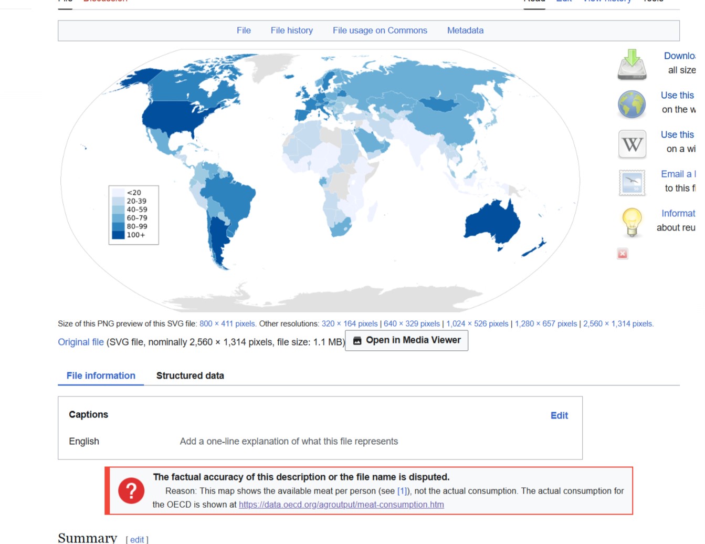Click the red question mark dispute icon
Image resolution: width=705 pixels, height=544 pixels.
click(x=131, y=490)
